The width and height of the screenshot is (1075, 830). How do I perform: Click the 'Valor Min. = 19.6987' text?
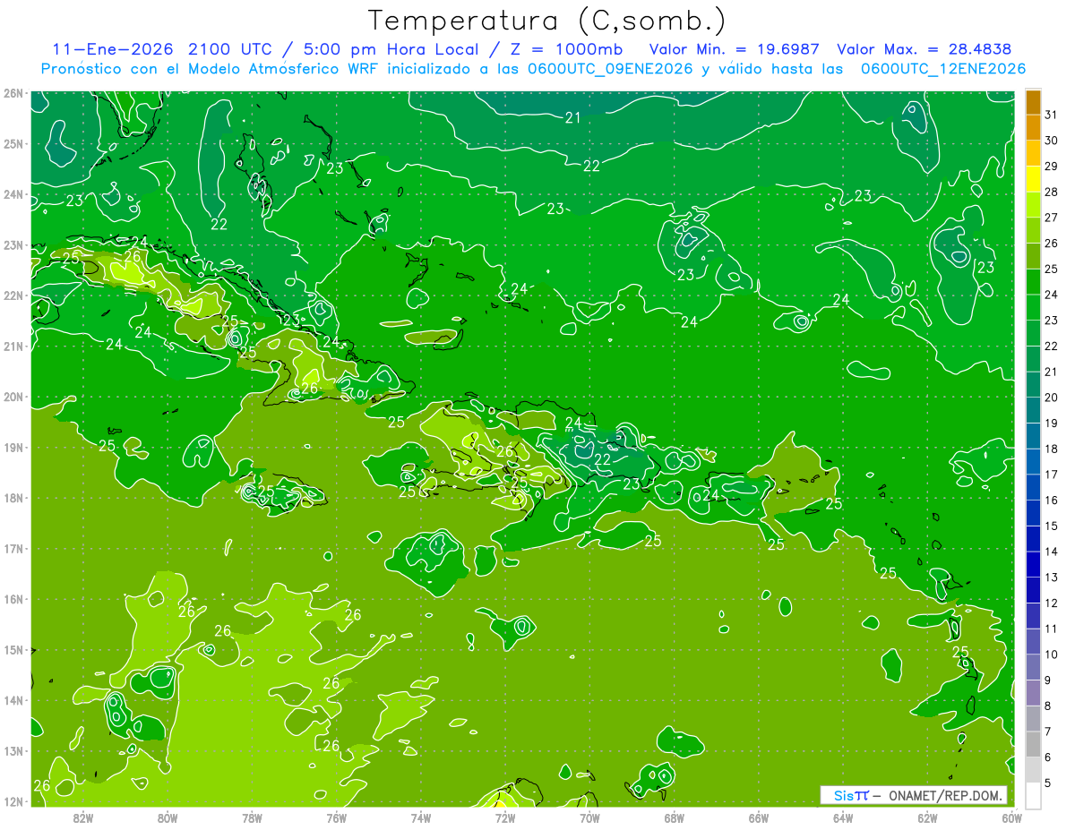736,49
